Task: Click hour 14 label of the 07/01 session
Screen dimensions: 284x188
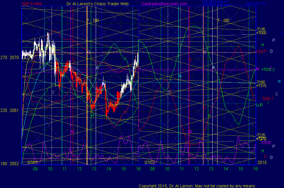Action: coord(109,169)
